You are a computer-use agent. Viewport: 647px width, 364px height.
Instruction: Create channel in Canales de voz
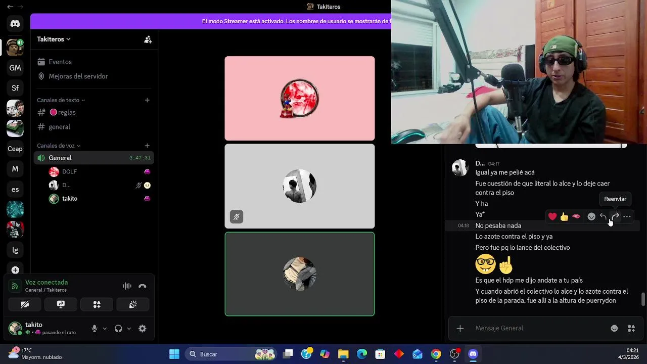click(147, 146)
